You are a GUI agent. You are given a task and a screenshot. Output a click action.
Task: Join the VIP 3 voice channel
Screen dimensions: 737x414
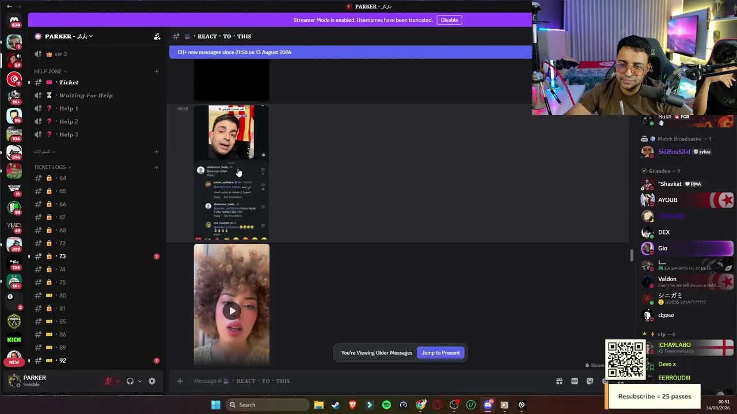[x=97, y=54]
